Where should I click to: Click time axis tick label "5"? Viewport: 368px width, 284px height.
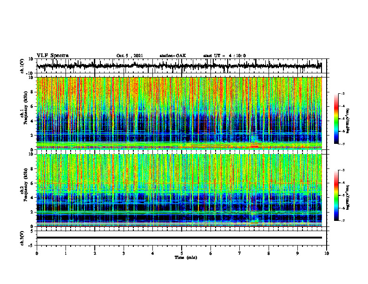182,253
